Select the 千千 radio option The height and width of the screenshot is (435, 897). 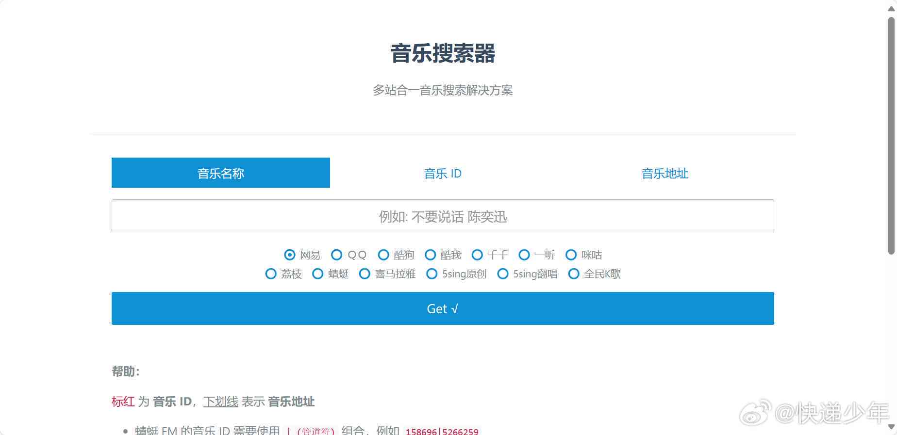click(477, 255)
